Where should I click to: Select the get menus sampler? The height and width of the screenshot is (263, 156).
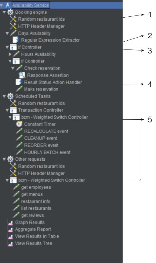[x=32, y=194]
